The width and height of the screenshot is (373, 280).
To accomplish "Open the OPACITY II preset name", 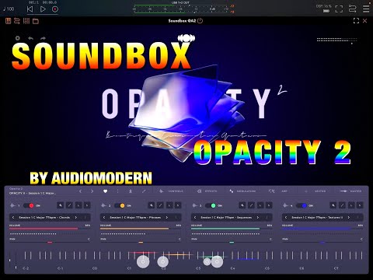I will pyautogui.click(x=33, y=193).
